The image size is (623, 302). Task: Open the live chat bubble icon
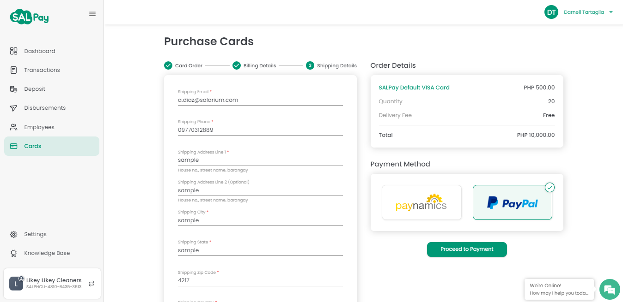[610, 289]
